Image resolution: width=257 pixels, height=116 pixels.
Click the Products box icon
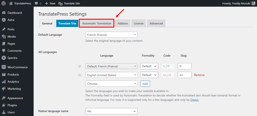coord(4,75)
